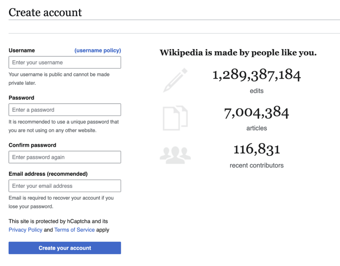
Task: Click the Create your account button
Action: (65, 248)
